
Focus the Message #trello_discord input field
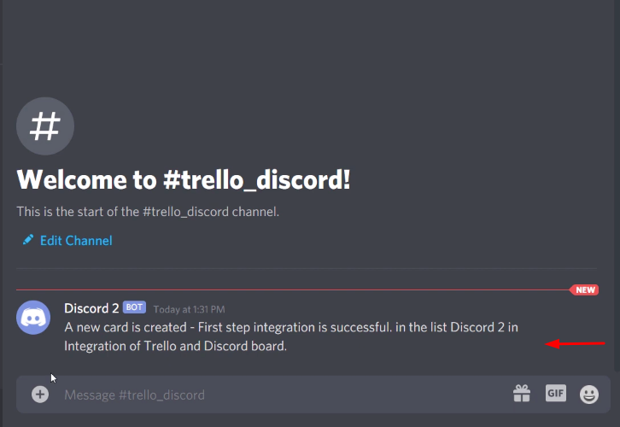click(284, 395)
